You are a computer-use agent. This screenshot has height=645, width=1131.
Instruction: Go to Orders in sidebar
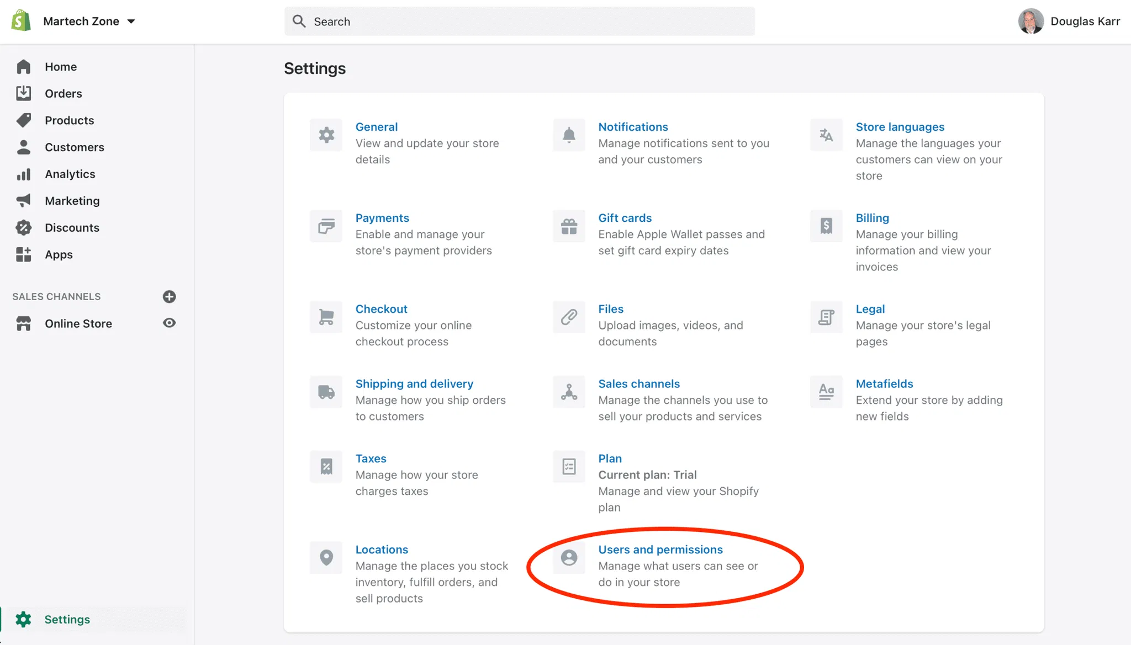[63, 94]
